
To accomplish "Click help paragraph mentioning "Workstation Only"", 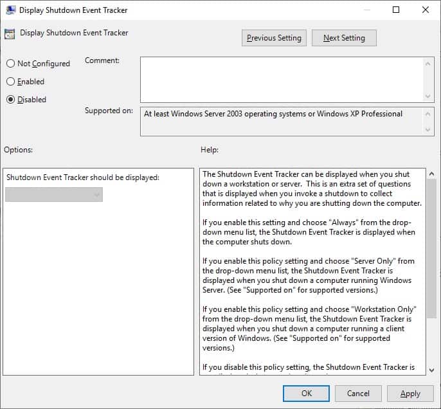I will coord(309,329).
